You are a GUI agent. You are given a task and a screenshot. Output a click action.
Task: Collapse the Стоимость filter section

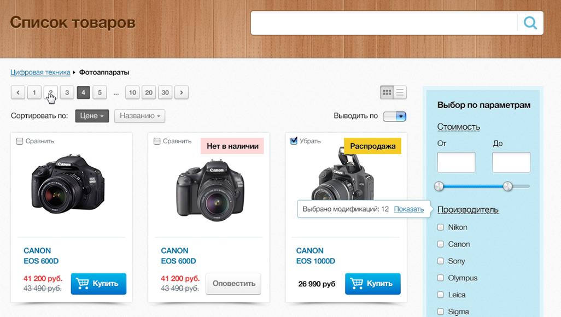pos(458,127)
